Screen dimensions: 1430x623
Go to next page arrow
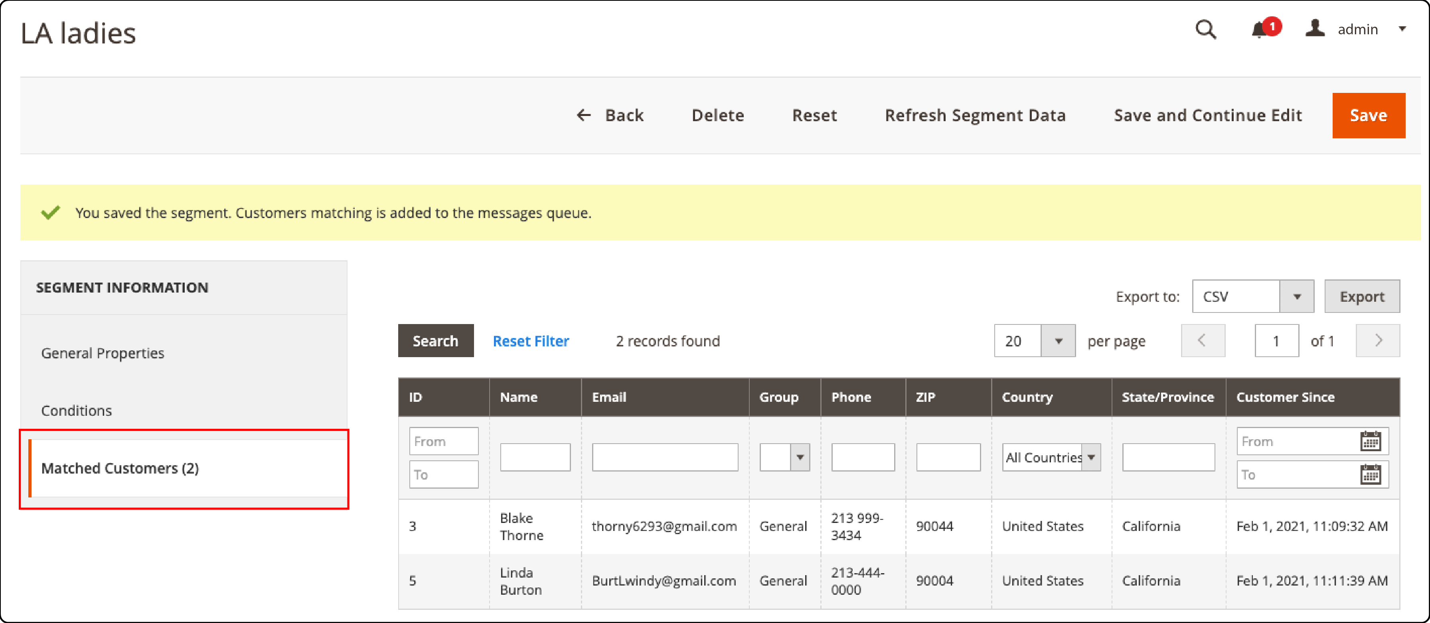click(1377, 341)
